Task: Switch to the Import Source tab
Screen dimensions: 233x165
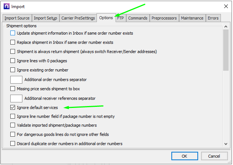Action: coord(17,18)
